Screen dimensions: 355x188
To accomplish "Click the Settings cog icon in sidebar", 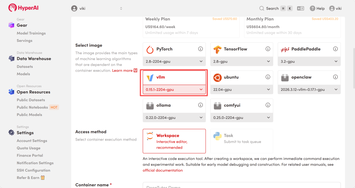I will click(x=11, y=132).
